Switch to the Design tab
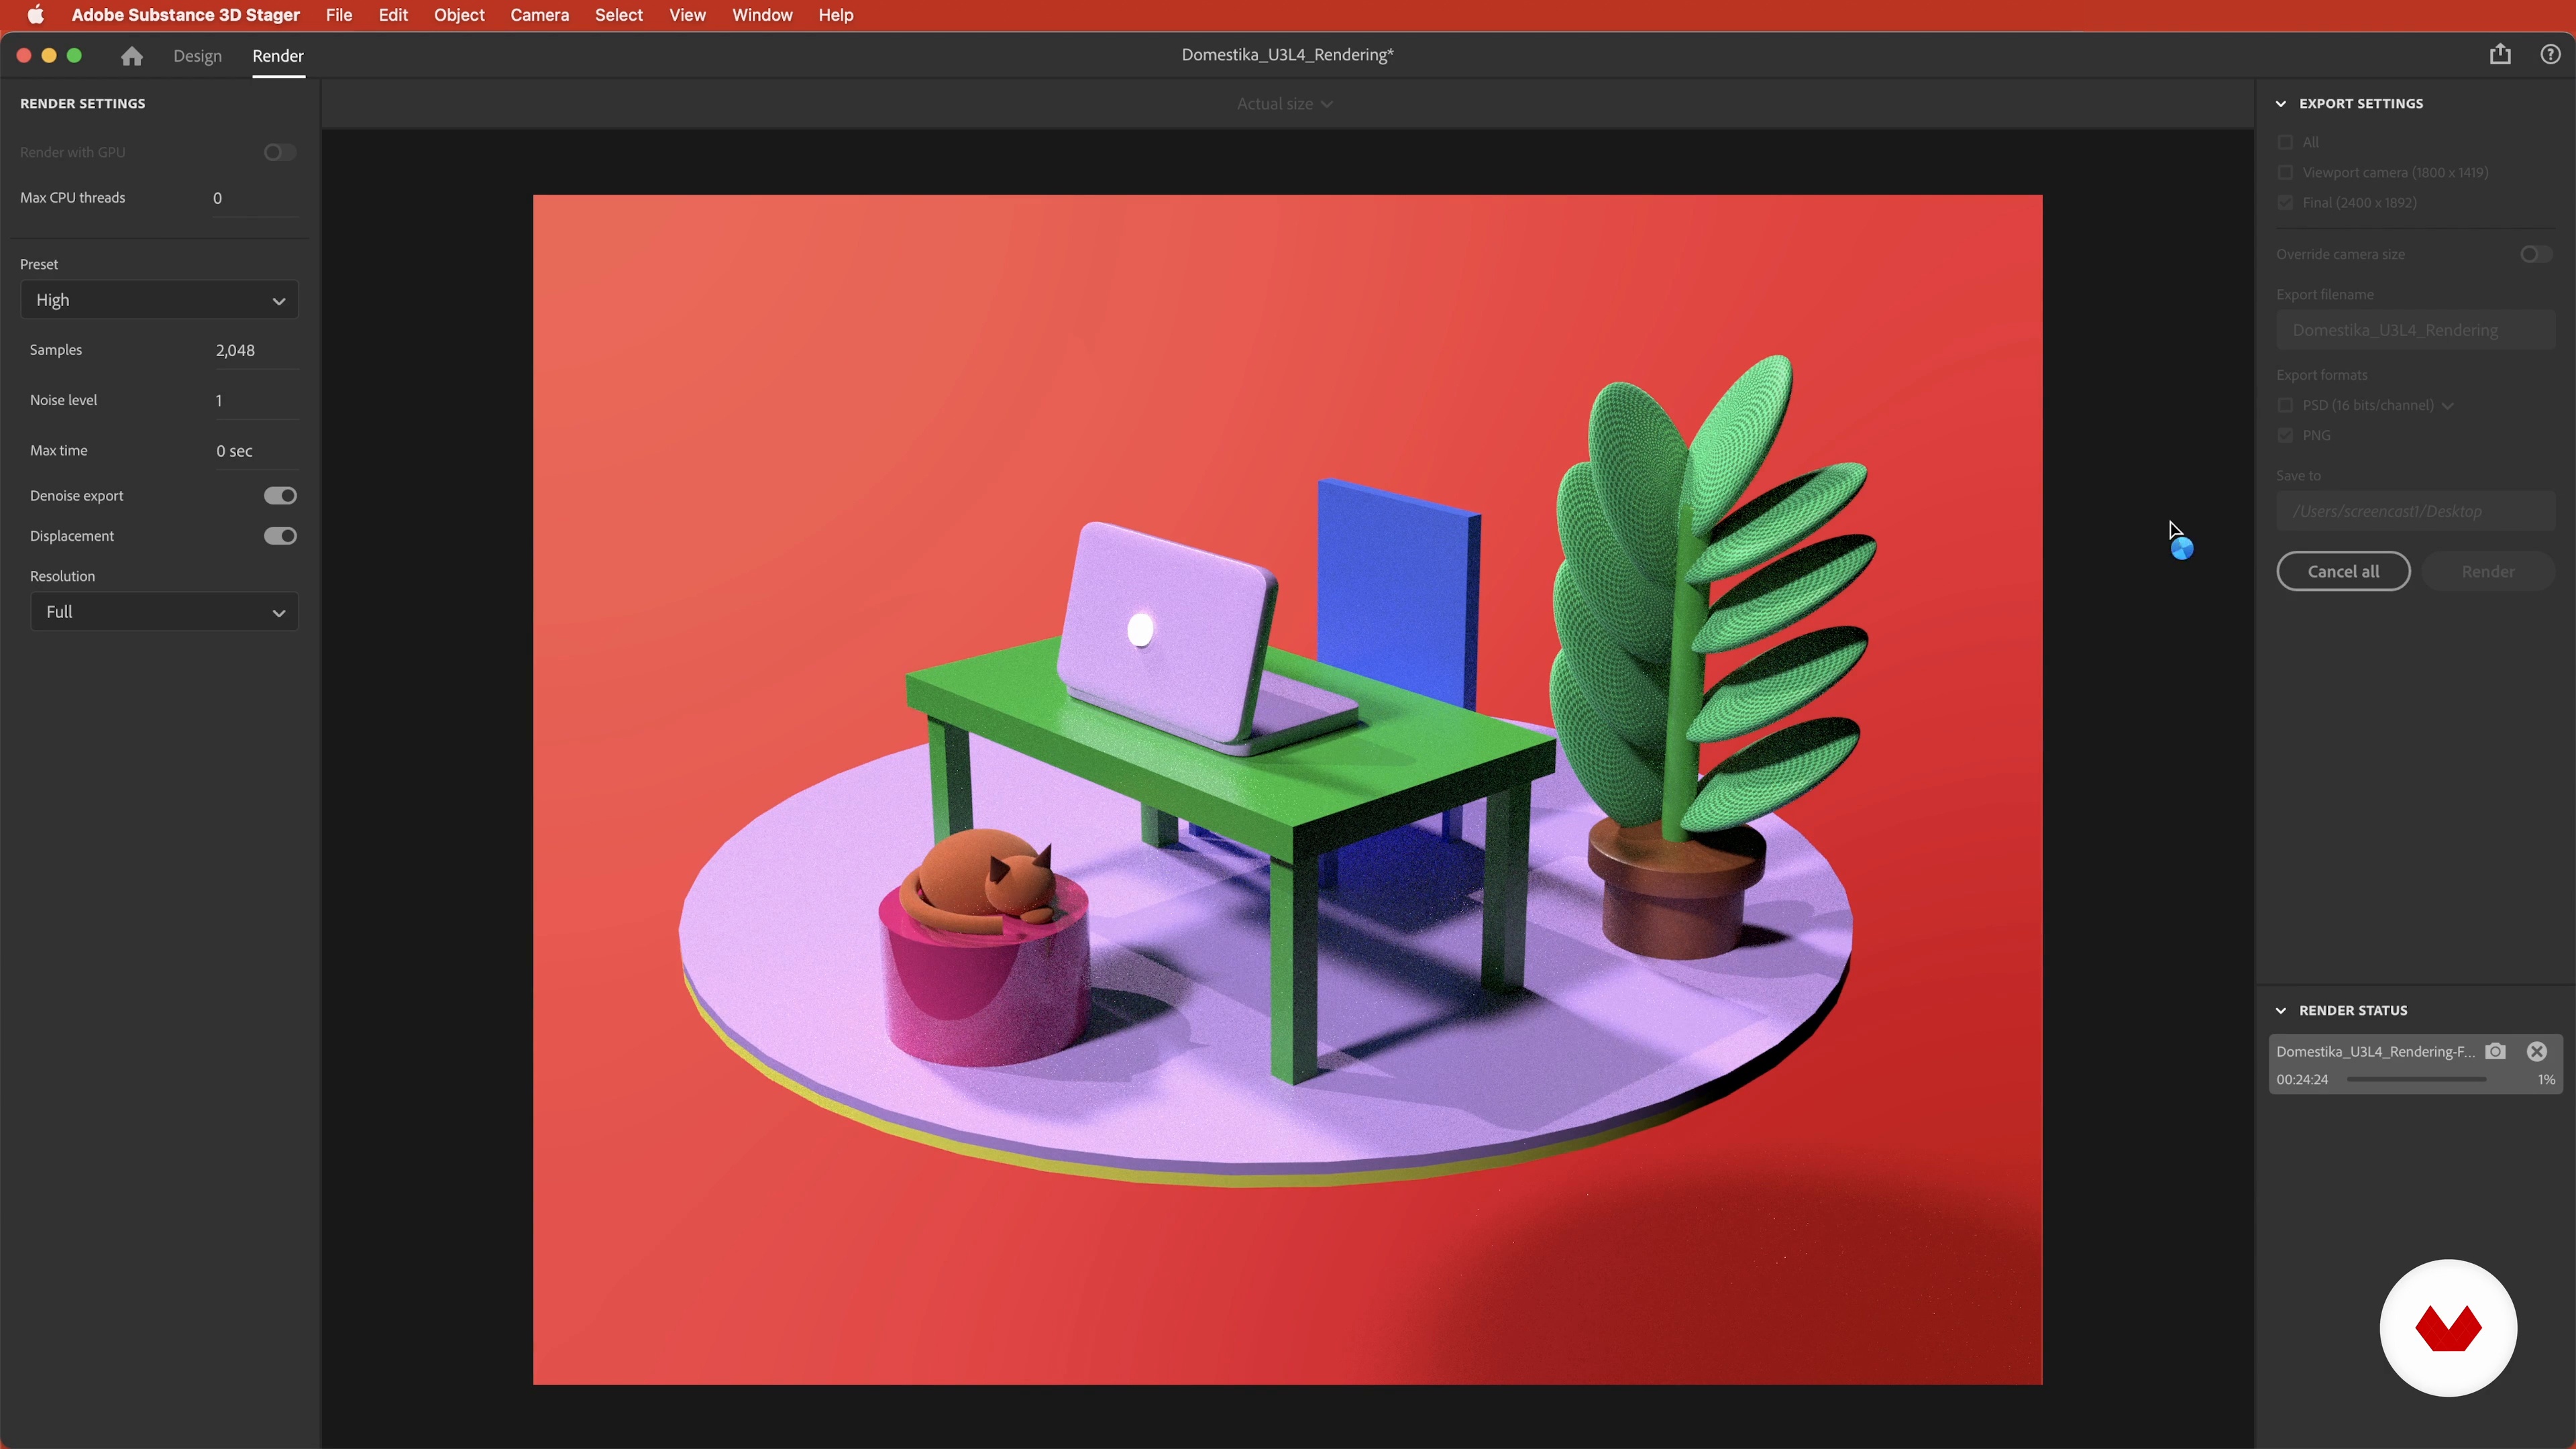This screenshot has width=2576, height=1449. click(197, 56)
